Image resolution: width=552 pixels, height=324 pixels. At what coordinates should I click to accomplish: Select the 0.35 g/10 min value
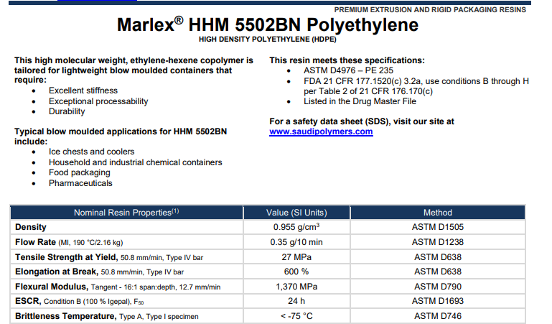[296, 242]
